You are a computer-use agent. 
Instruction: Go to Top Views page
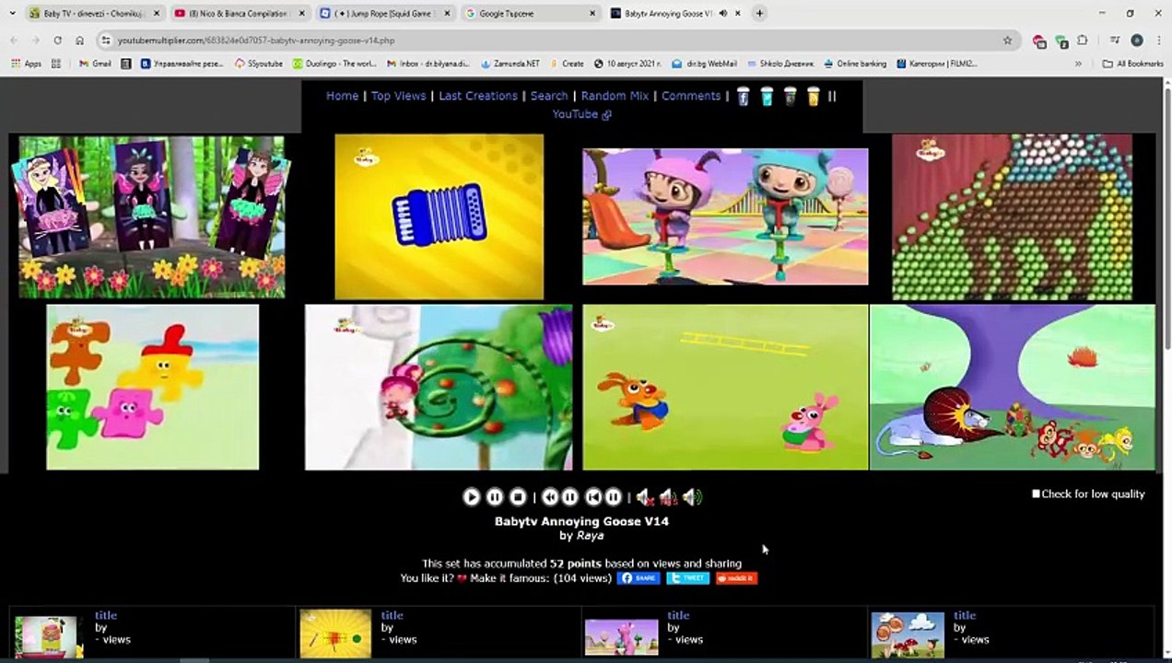click(398, 96)
